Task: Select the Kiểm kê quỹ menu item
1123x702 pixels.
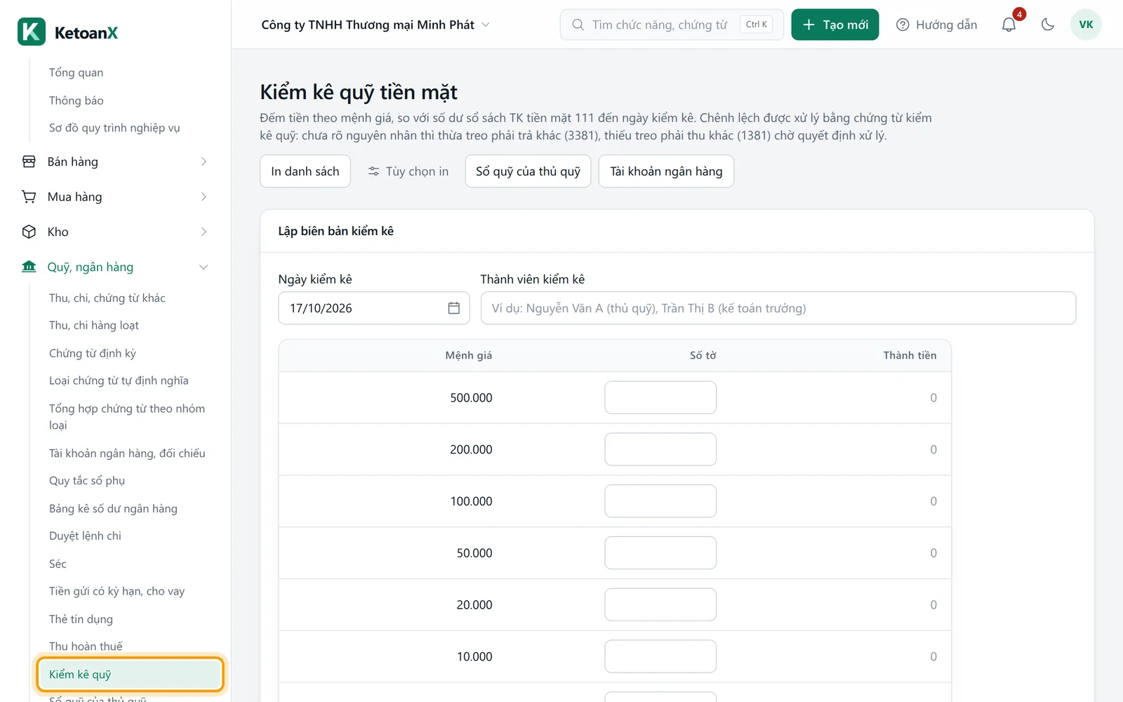Action: point(130,675)
